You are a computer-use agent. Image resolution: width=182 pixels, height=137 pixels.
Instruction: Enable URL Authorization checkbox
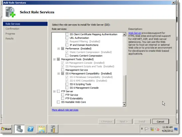[67, 38]
